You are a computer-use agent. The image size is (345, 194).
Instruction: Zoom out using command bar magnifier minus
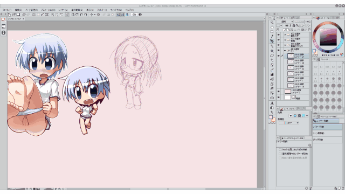point(57,15)
